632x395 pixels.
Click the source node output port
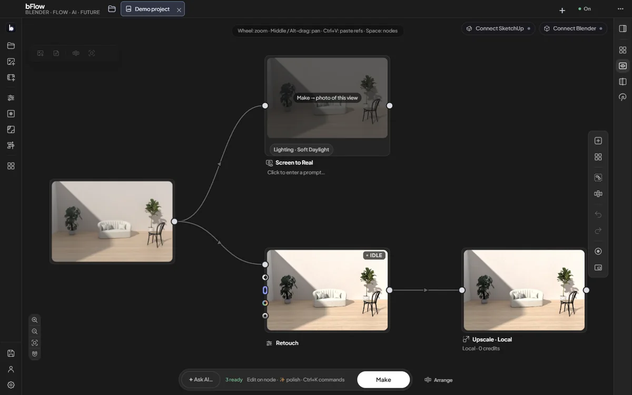tap(174, 221)
